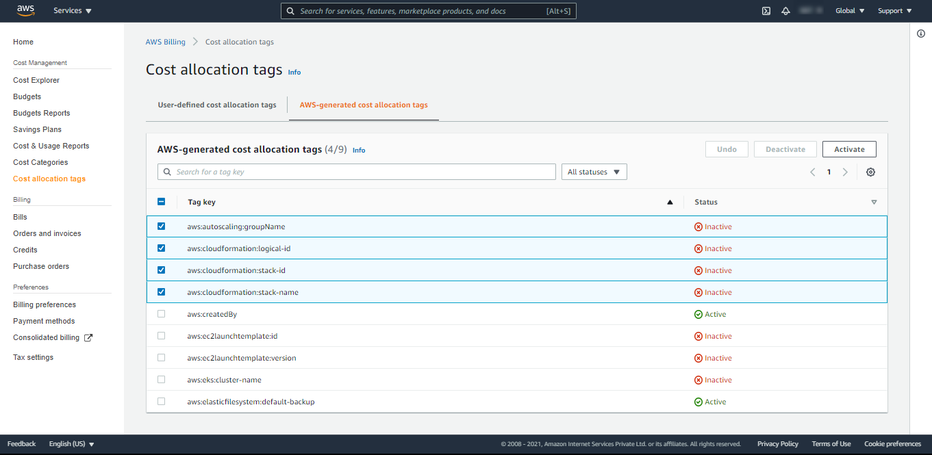Select the aws:createdBy checkbox
932x455 pixels.
[x=162, y=314]
